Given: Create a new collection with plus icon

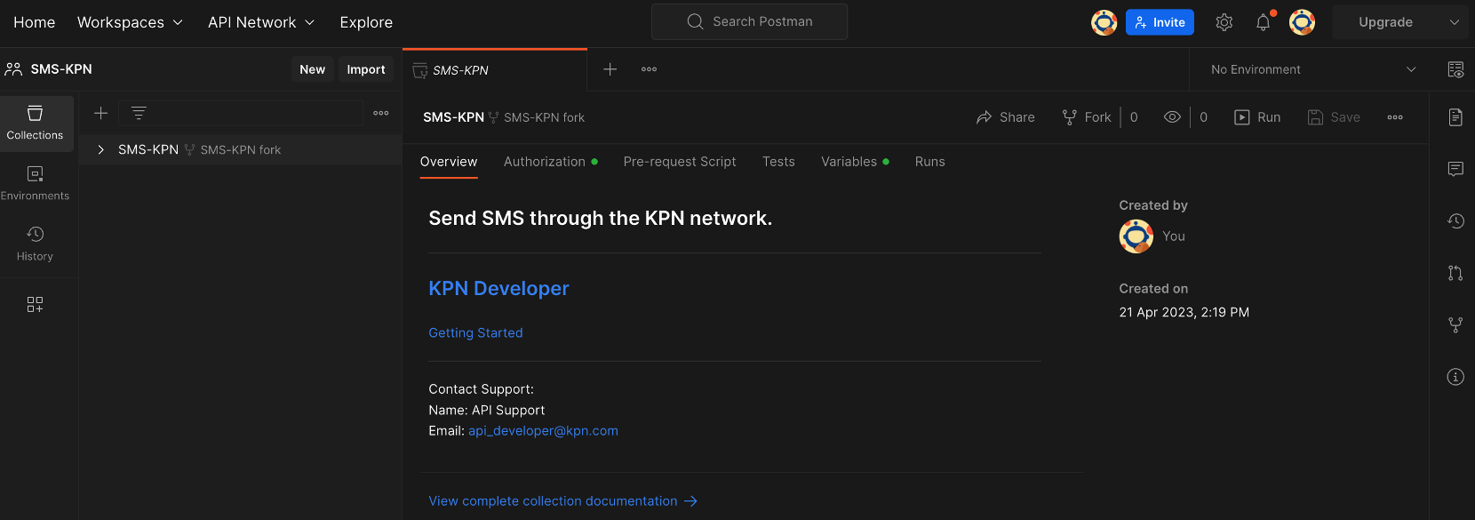Looking at the screenshot, I should (x=101, y=113).
